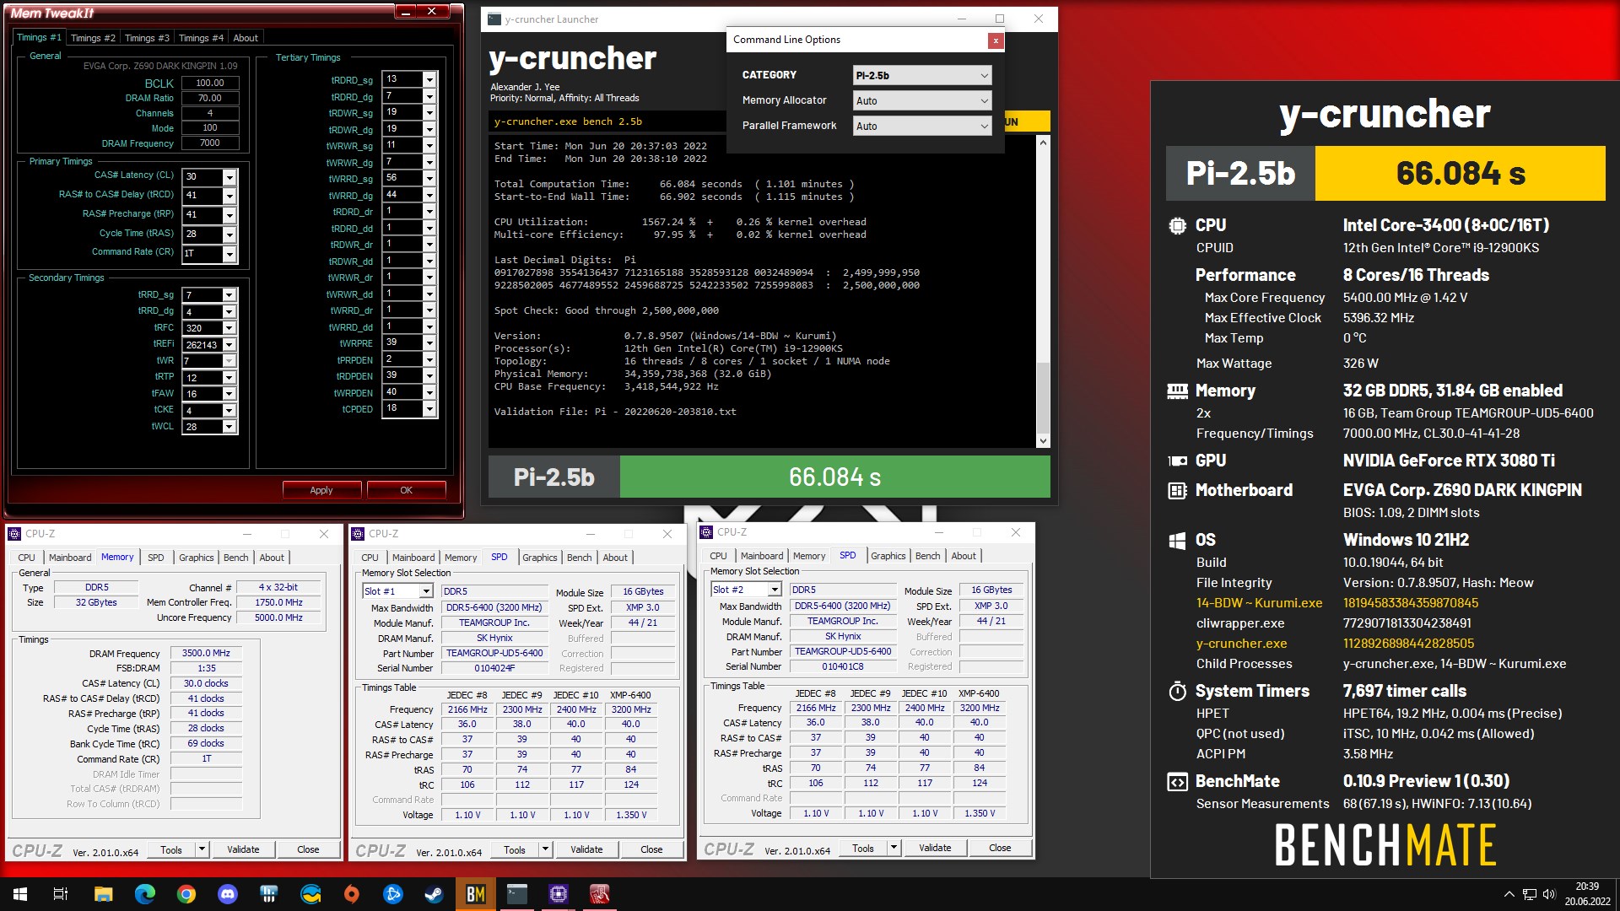Image resolution: width=1620 pixels, height=911 pixels.
Task: Switch to CPU-Z via its taskbar icon
Action: pos(559,894)
